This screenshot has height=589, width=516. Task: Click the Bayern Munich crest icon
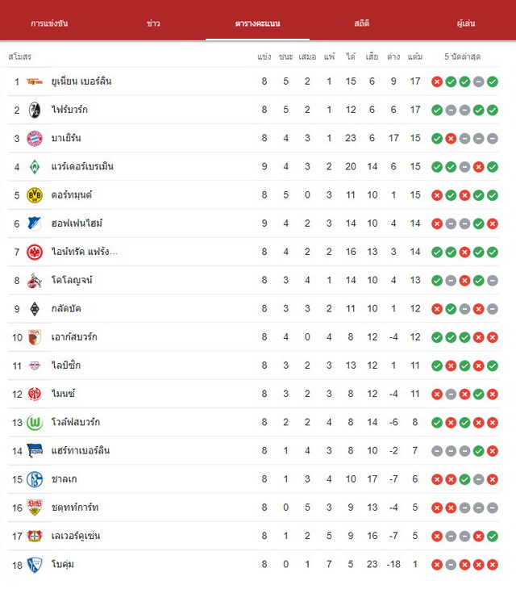[x=35, y=138]
